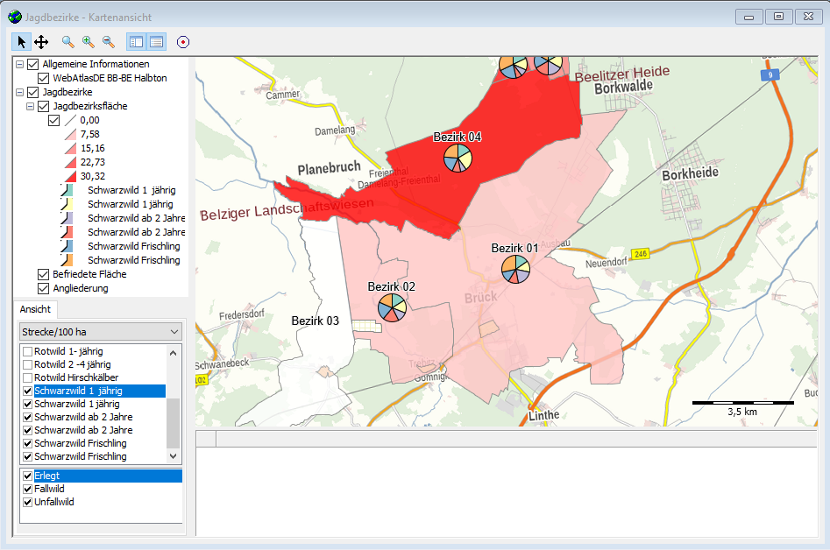Open the Strecke/100 ha dropdown
Viewport: 830px width, 550px height.
(101, 331)
